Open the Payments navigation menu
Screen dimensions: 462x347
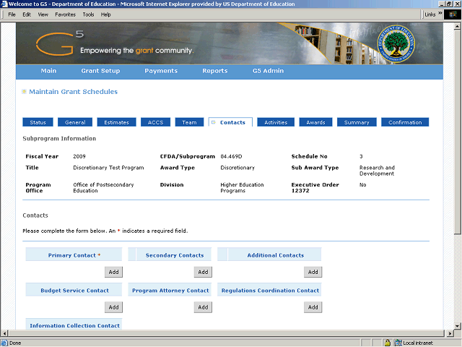161,71
